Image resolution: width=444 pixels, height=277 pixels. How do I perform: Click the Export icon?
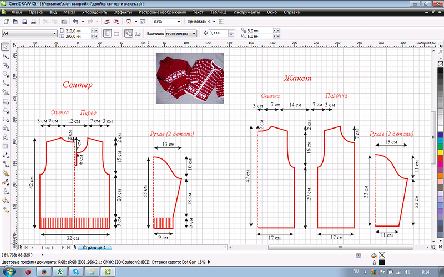(117, 22)
